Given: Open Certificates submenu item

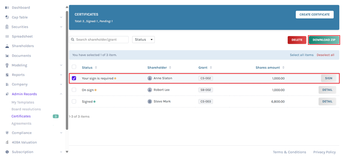Looking at the screenshot, I should pos(21,116).
